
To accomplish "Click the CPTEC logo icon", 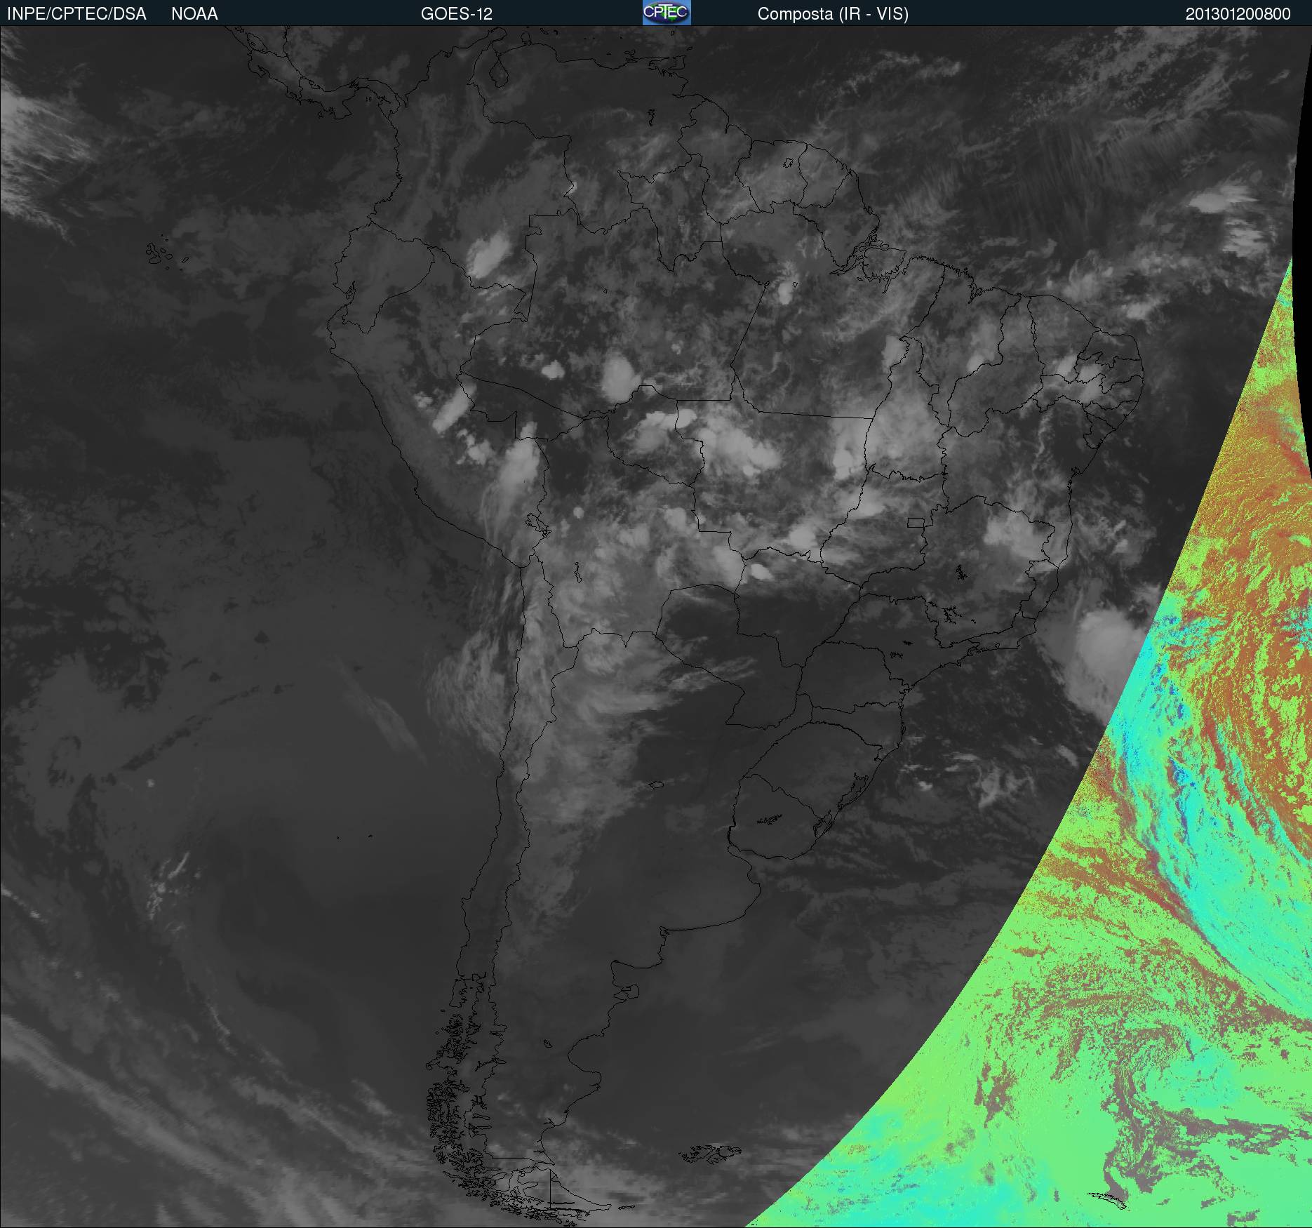I will coord(667,13).
